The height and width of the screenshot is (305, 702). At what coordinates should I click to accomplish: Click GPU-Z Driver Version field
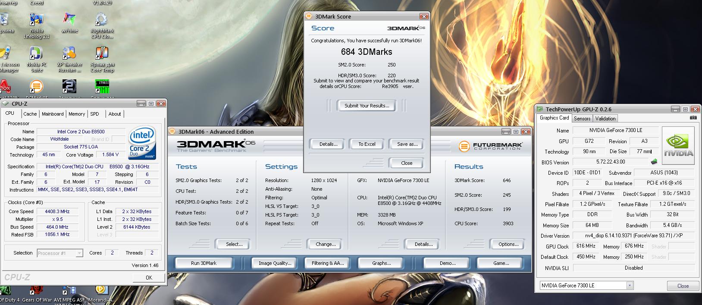point(633,236)
